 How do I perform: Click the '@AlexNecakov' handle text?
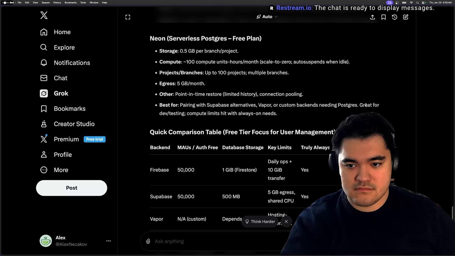(71, 244)
